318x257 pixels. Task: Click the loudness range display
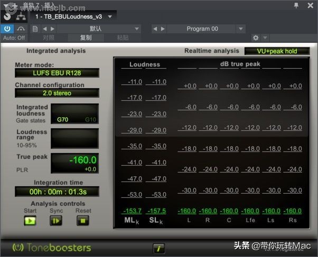[x=74, y=138]
